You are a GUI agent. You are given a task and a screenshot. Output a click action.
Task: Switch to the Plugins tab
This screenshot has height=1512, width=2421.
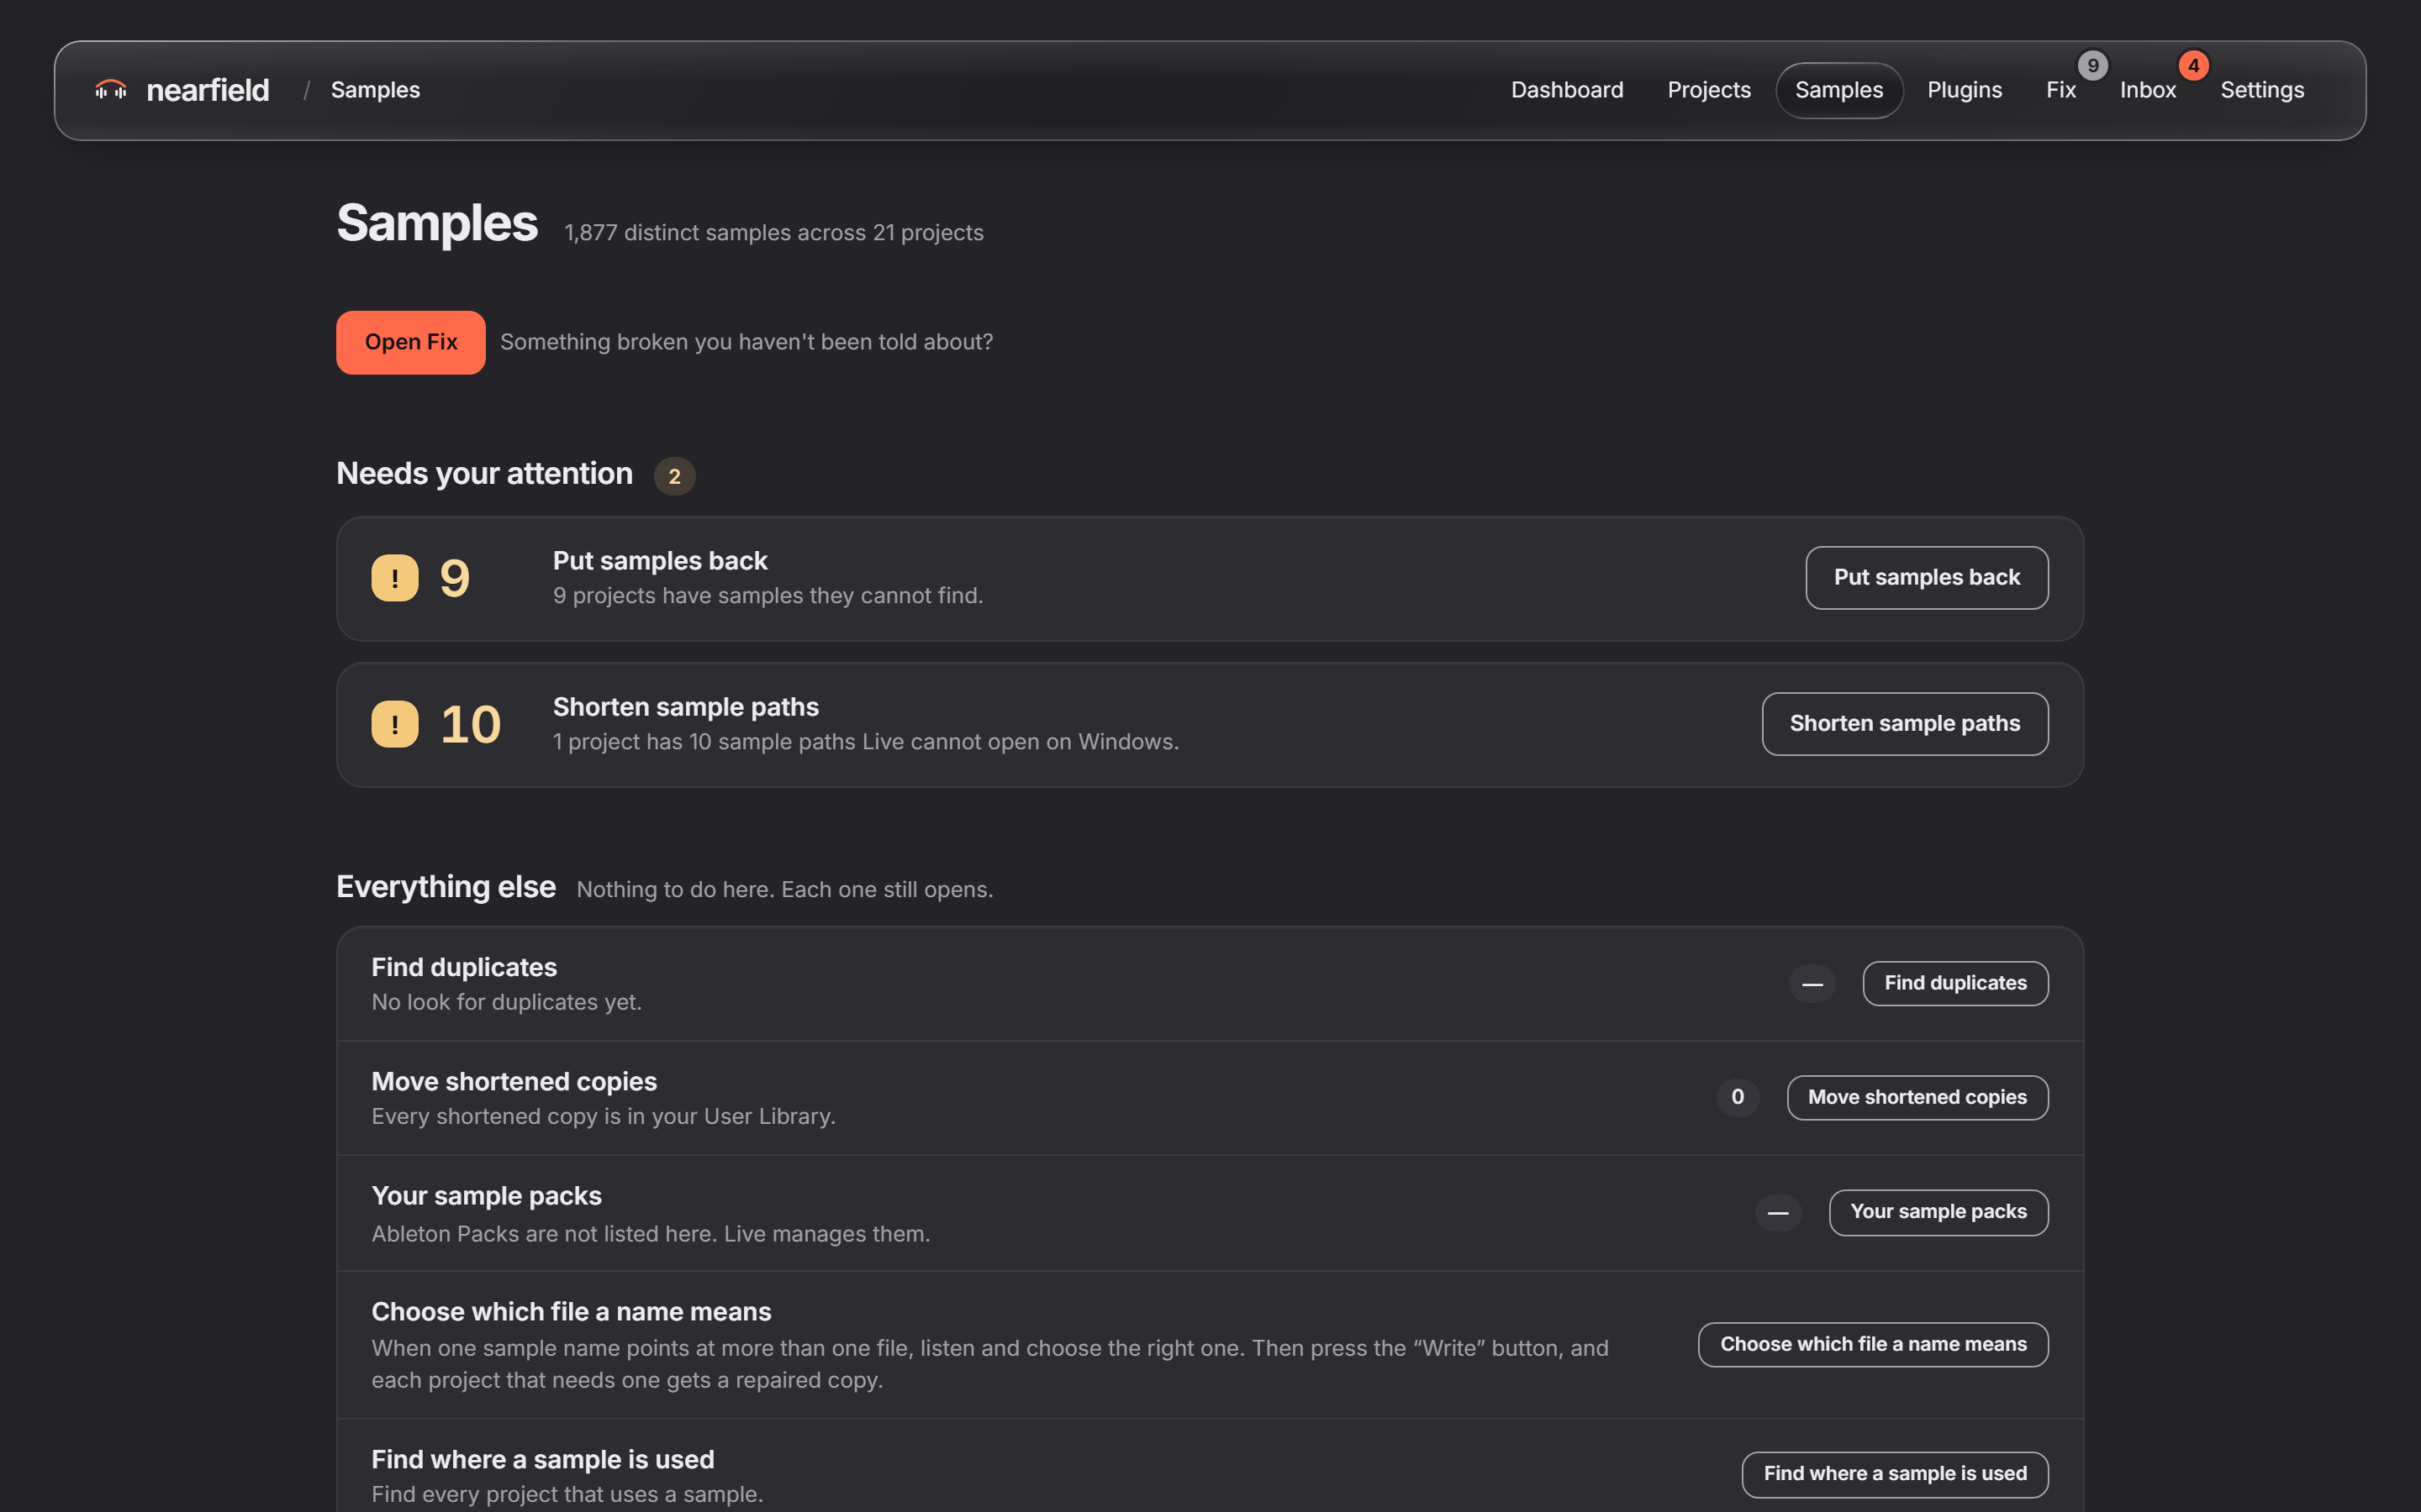tap(1964, 90)
